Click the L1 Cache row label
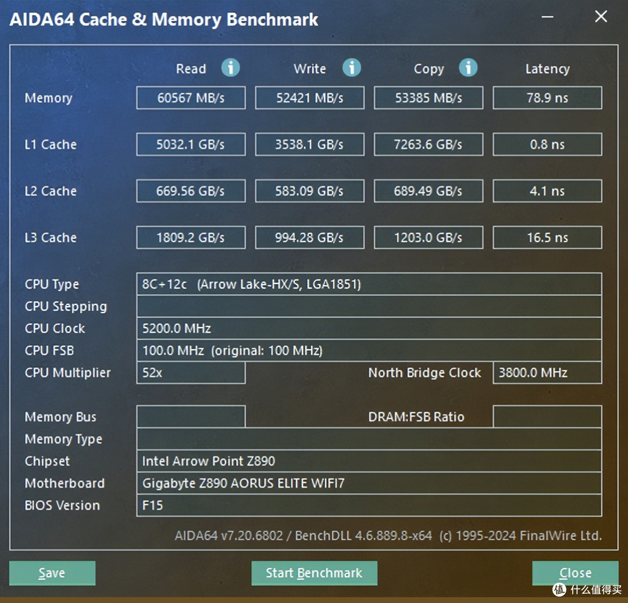628x603 pixels. (x=51, y=145)
